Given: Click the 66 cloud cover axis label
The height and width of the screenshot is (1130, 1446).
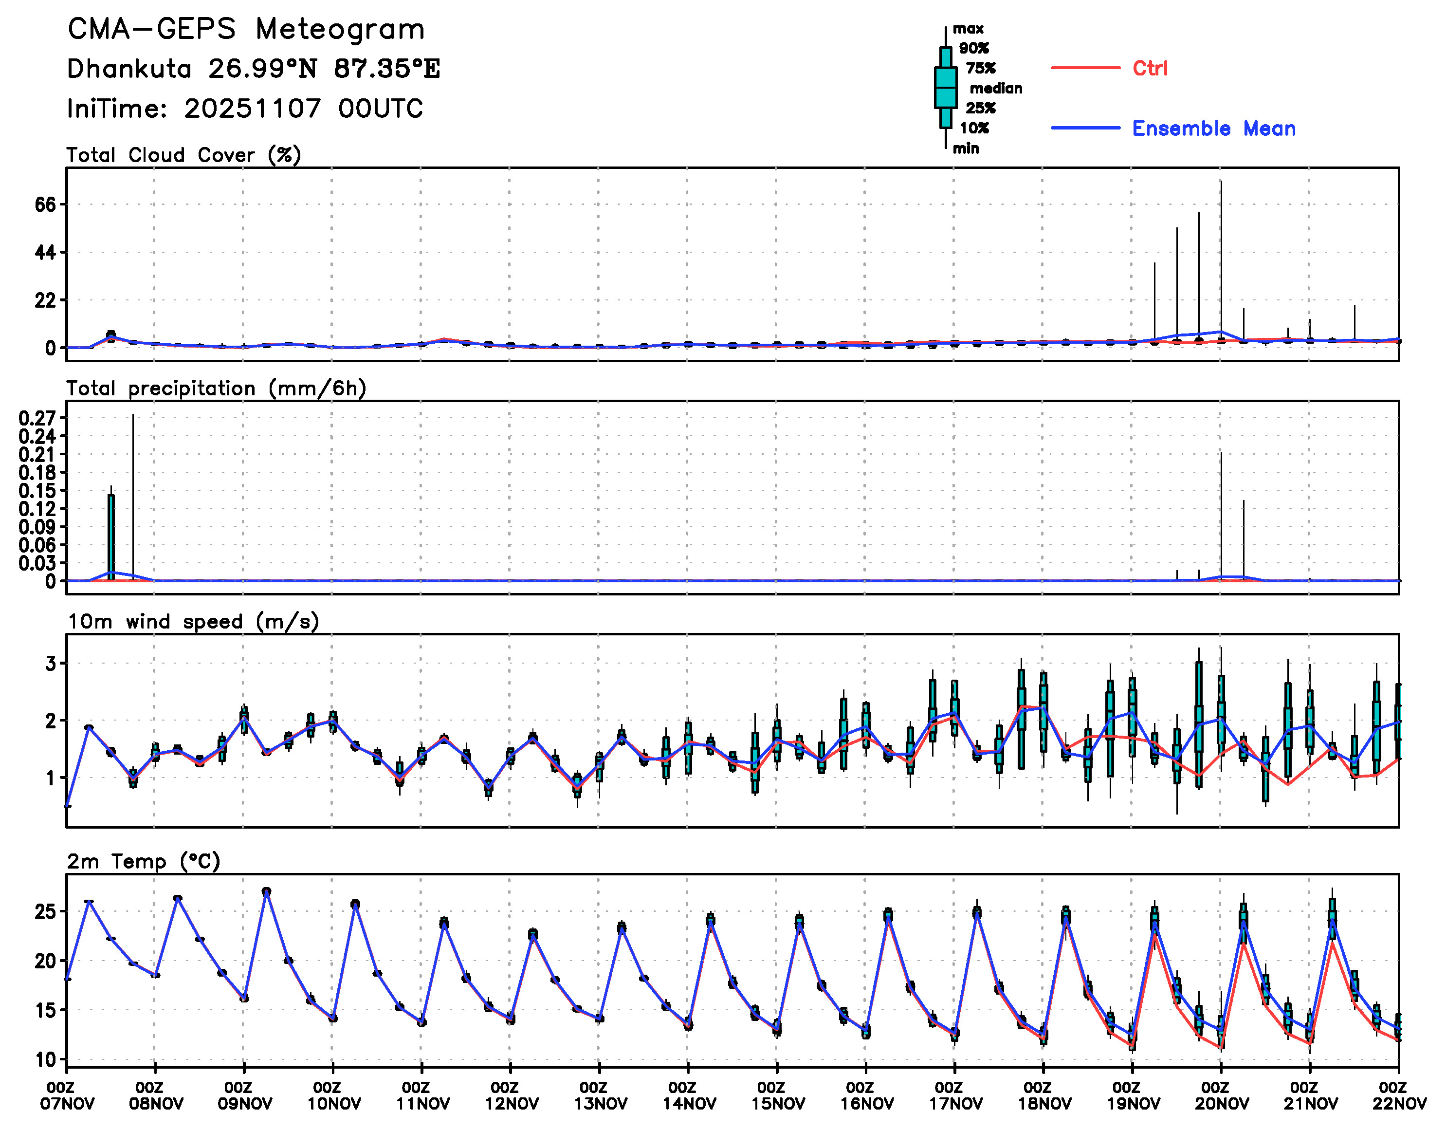Looking at the screenshot, I should tap(46, 204).
